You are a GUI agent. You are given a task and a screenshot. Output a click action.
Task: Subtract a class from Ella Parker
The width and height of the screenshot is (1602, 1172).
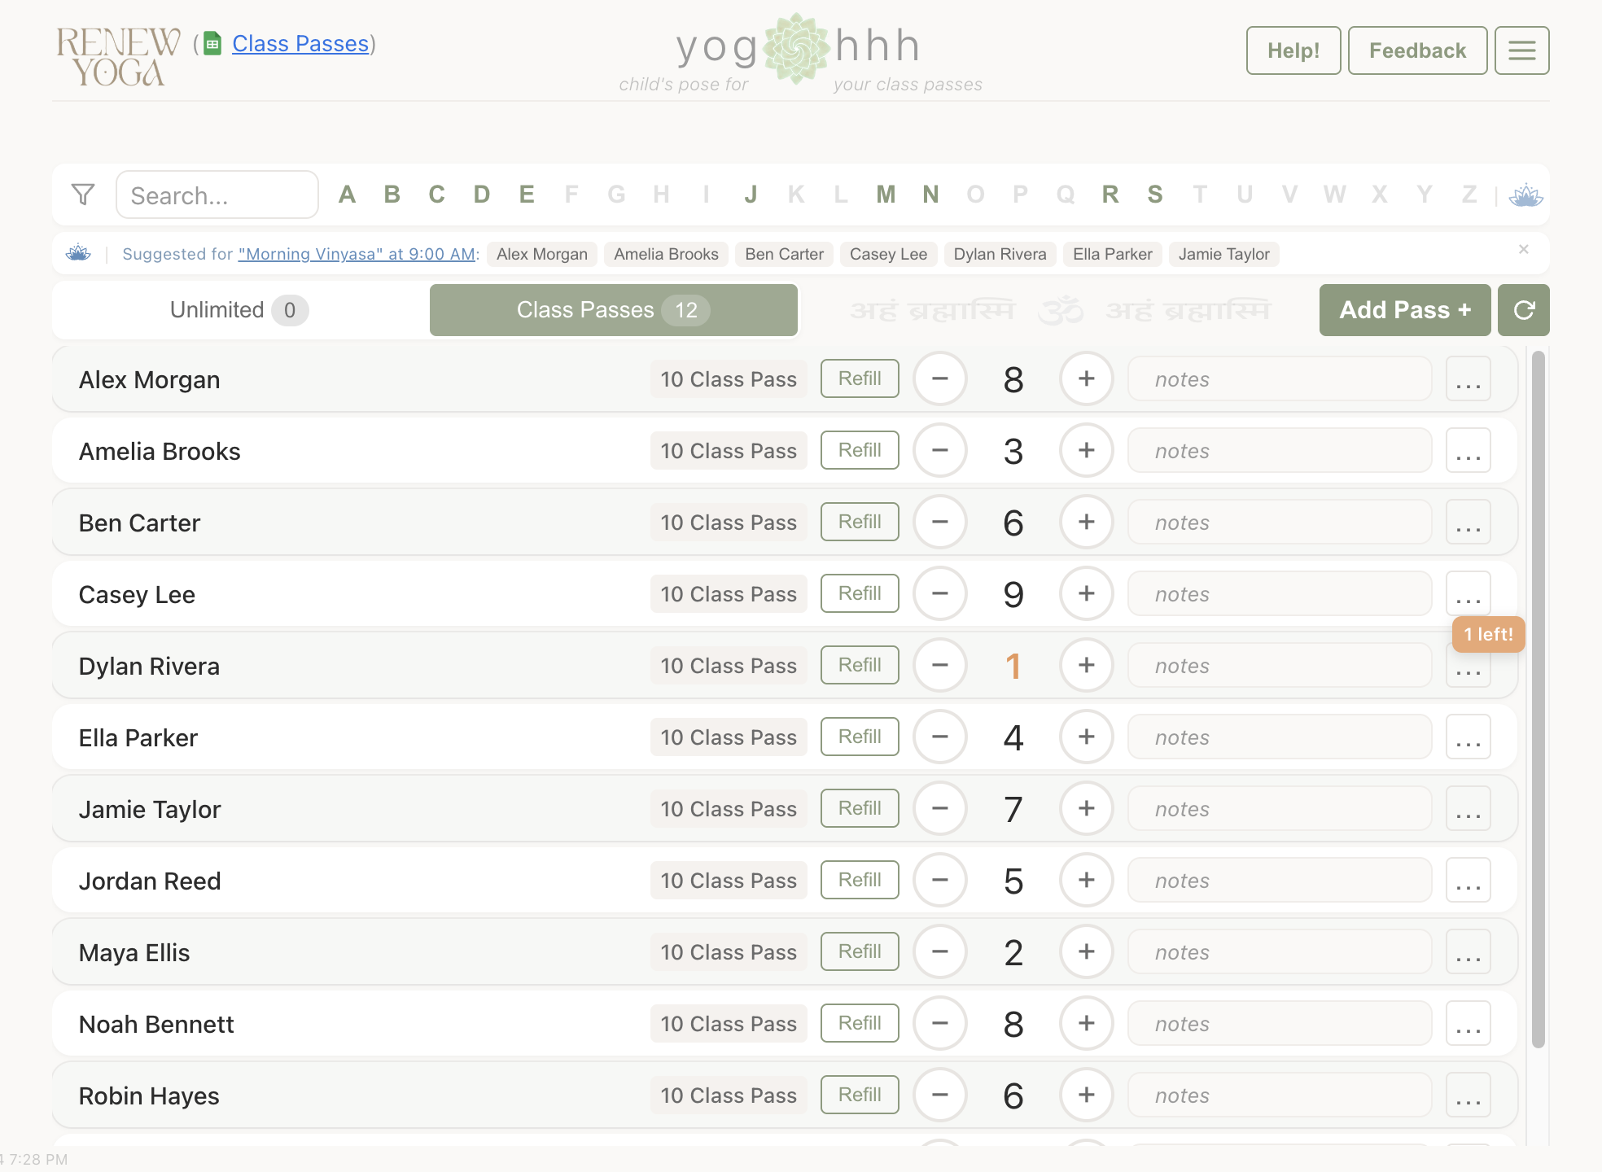click(x=940, y=737)
